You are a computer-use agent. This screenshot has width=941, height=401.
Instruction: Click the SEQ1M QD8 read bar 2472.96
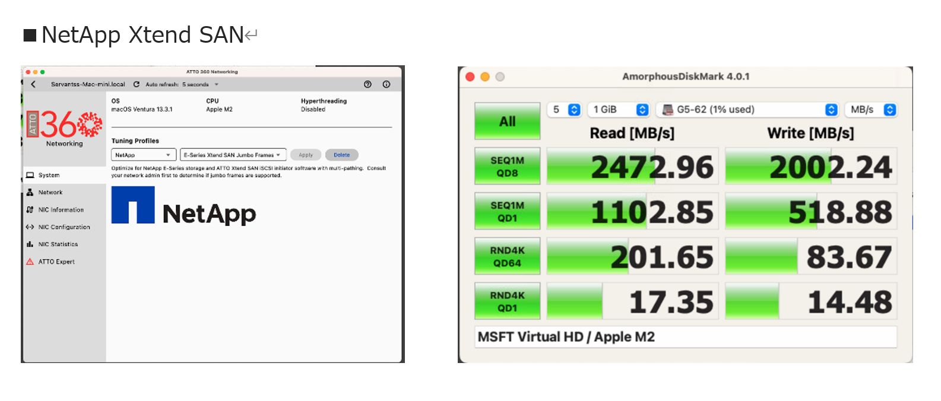point(632,166)
